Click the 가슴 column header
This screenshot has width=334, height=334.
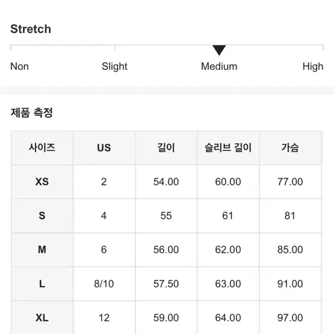pos(290,148)
